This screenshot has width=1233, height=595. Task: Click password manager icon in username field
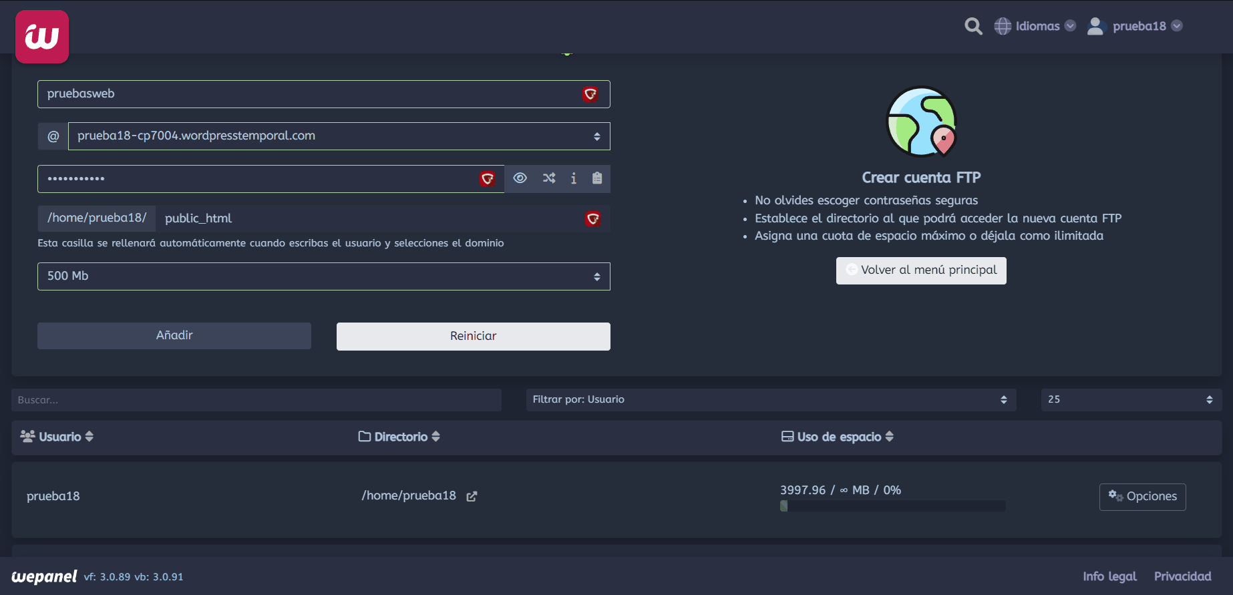[x=590, y=94]
